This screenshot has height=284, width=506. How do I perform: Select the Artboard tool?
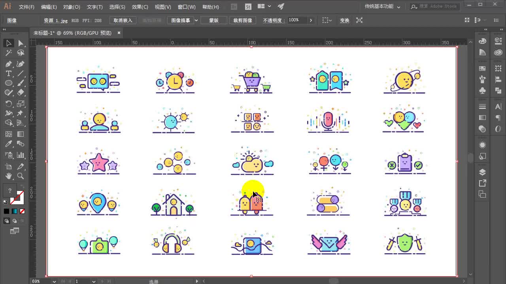[9, 166]
